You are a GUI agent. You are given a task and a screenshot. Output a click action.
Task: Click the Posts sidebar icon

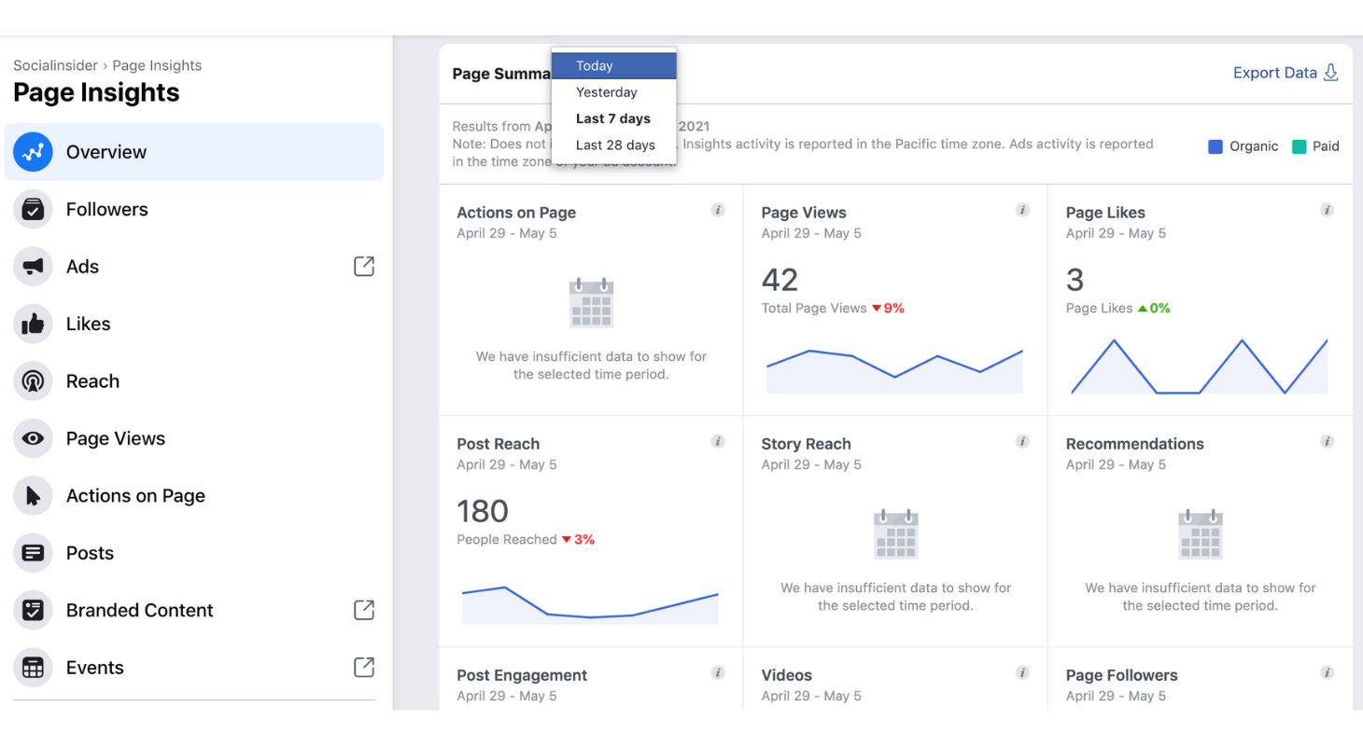tap(33, 553)
